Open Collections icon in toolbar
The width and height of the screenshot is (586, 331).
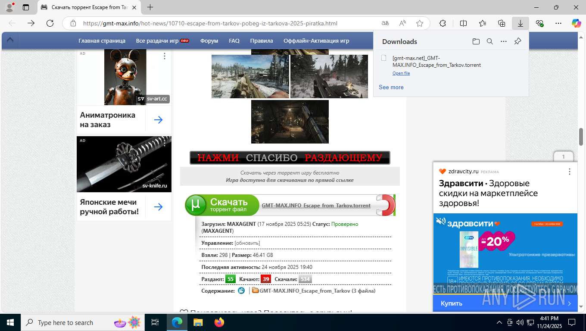coord(502,23)
